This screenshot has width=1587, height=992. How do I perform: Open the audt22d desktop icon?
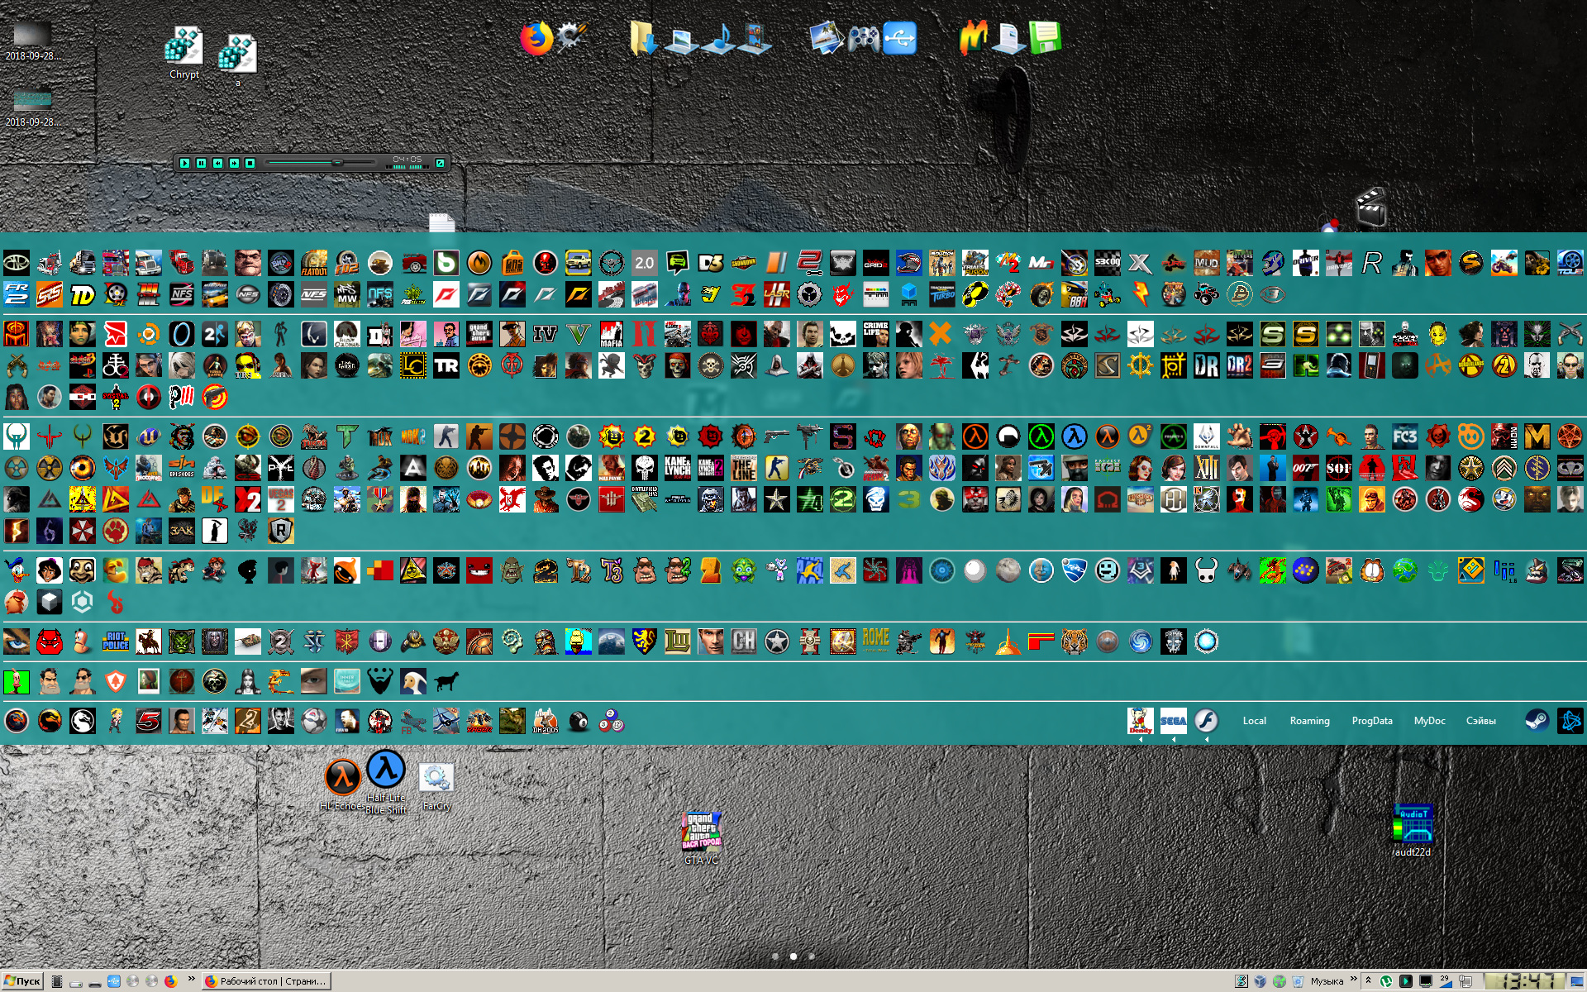(1412, 824)
